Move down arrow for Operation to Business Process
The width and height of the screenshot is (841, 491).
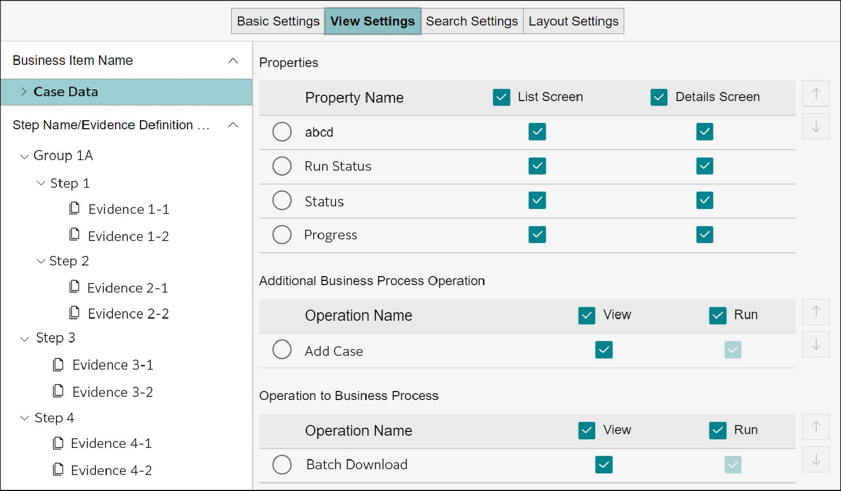pos(815,460)
